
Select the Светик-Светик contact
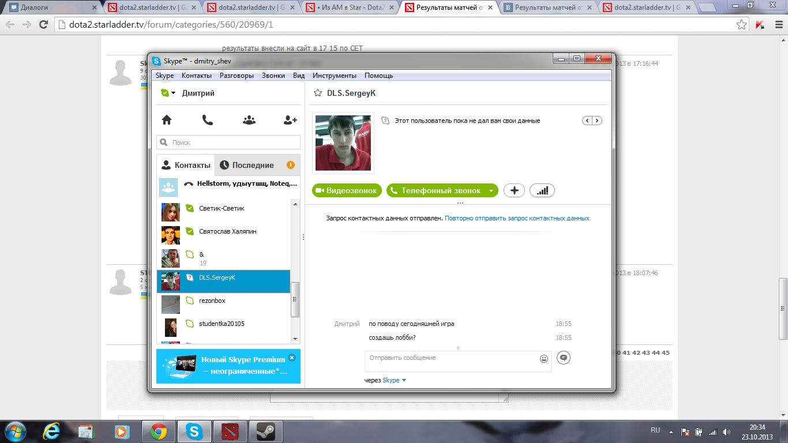point(224,212)
